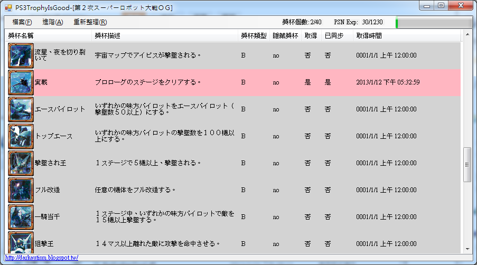Select the 撃墜され王 trophy name
This screenshot has height=265, width=477.
[x=51, y=163]
